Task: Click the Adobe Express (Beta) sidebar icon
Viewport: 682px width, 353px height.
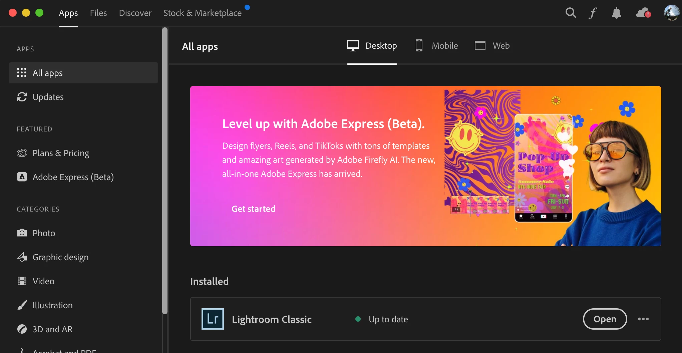Action: point(22,177)
